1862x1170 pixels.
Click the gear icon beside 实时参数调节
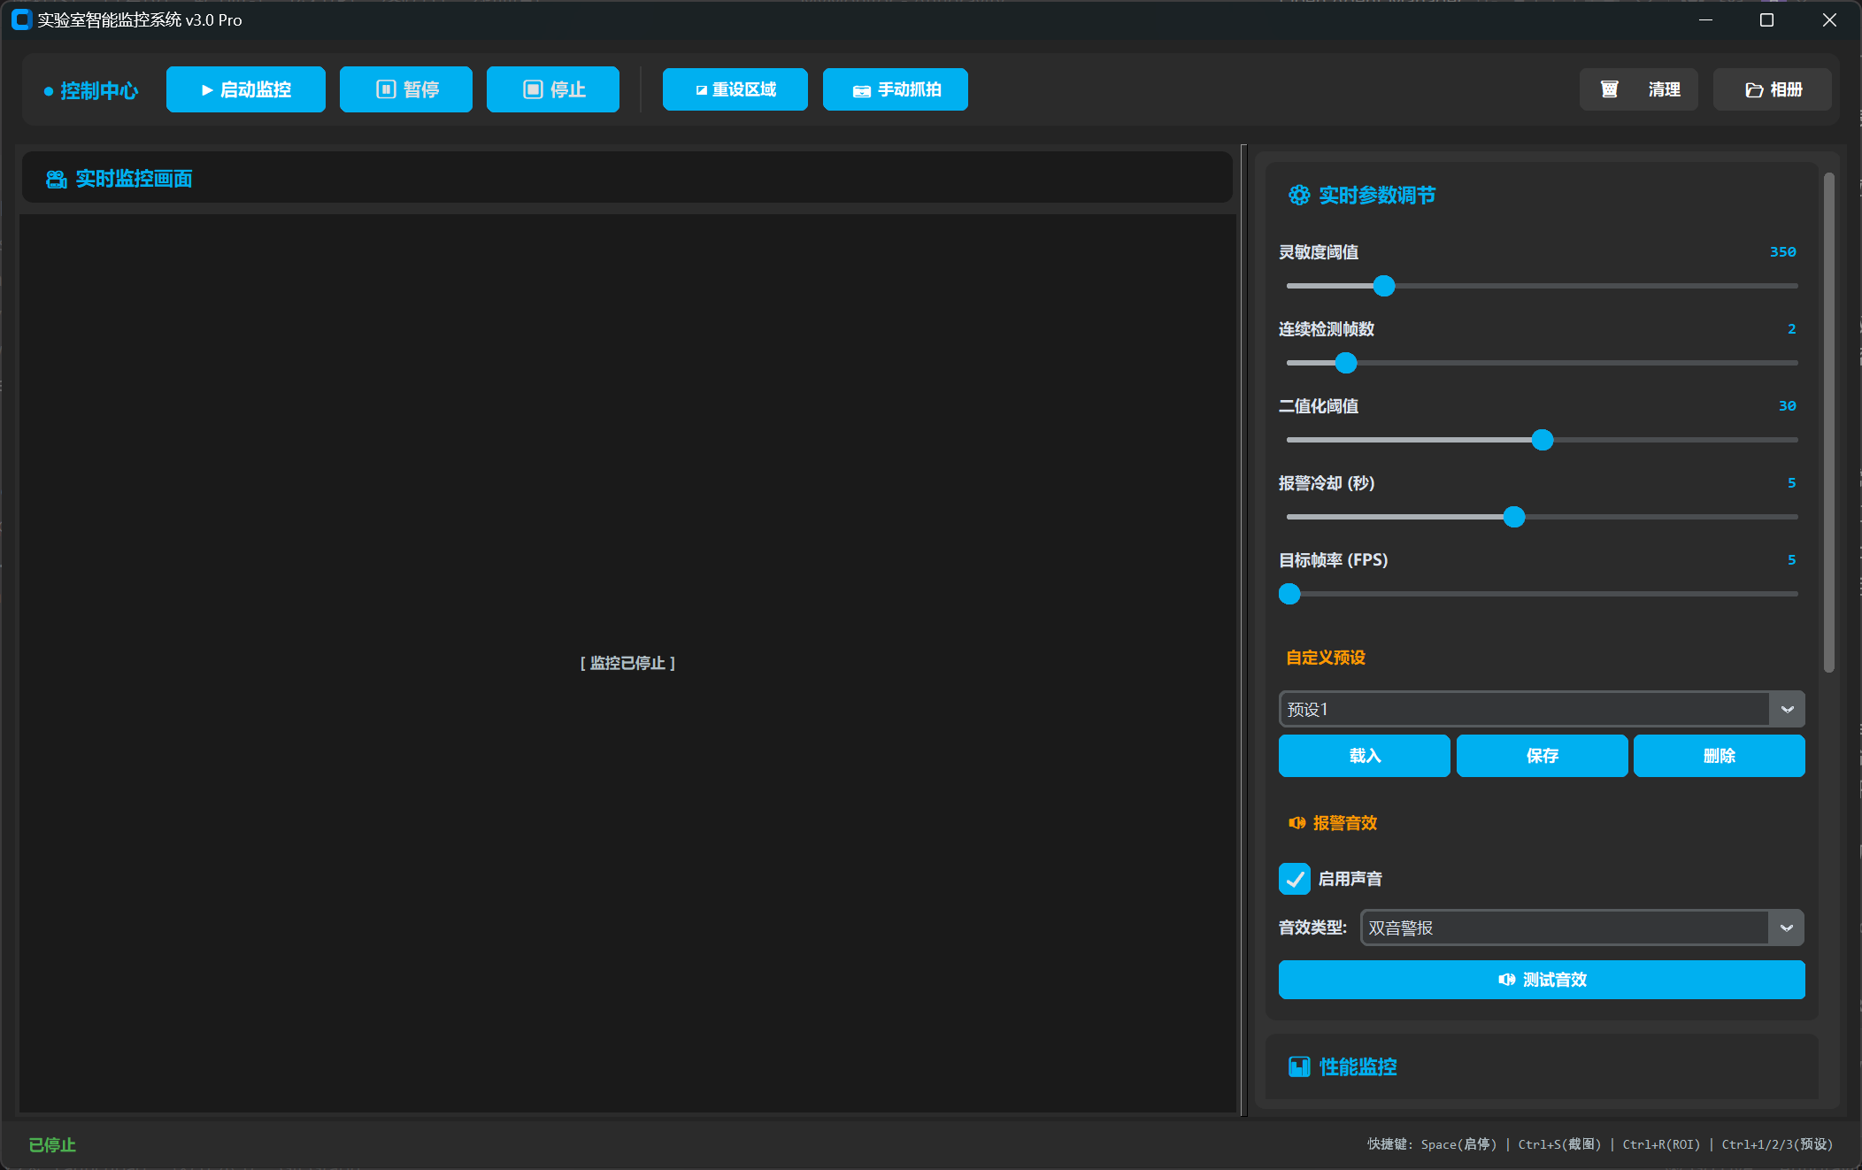coord(1299,195)
